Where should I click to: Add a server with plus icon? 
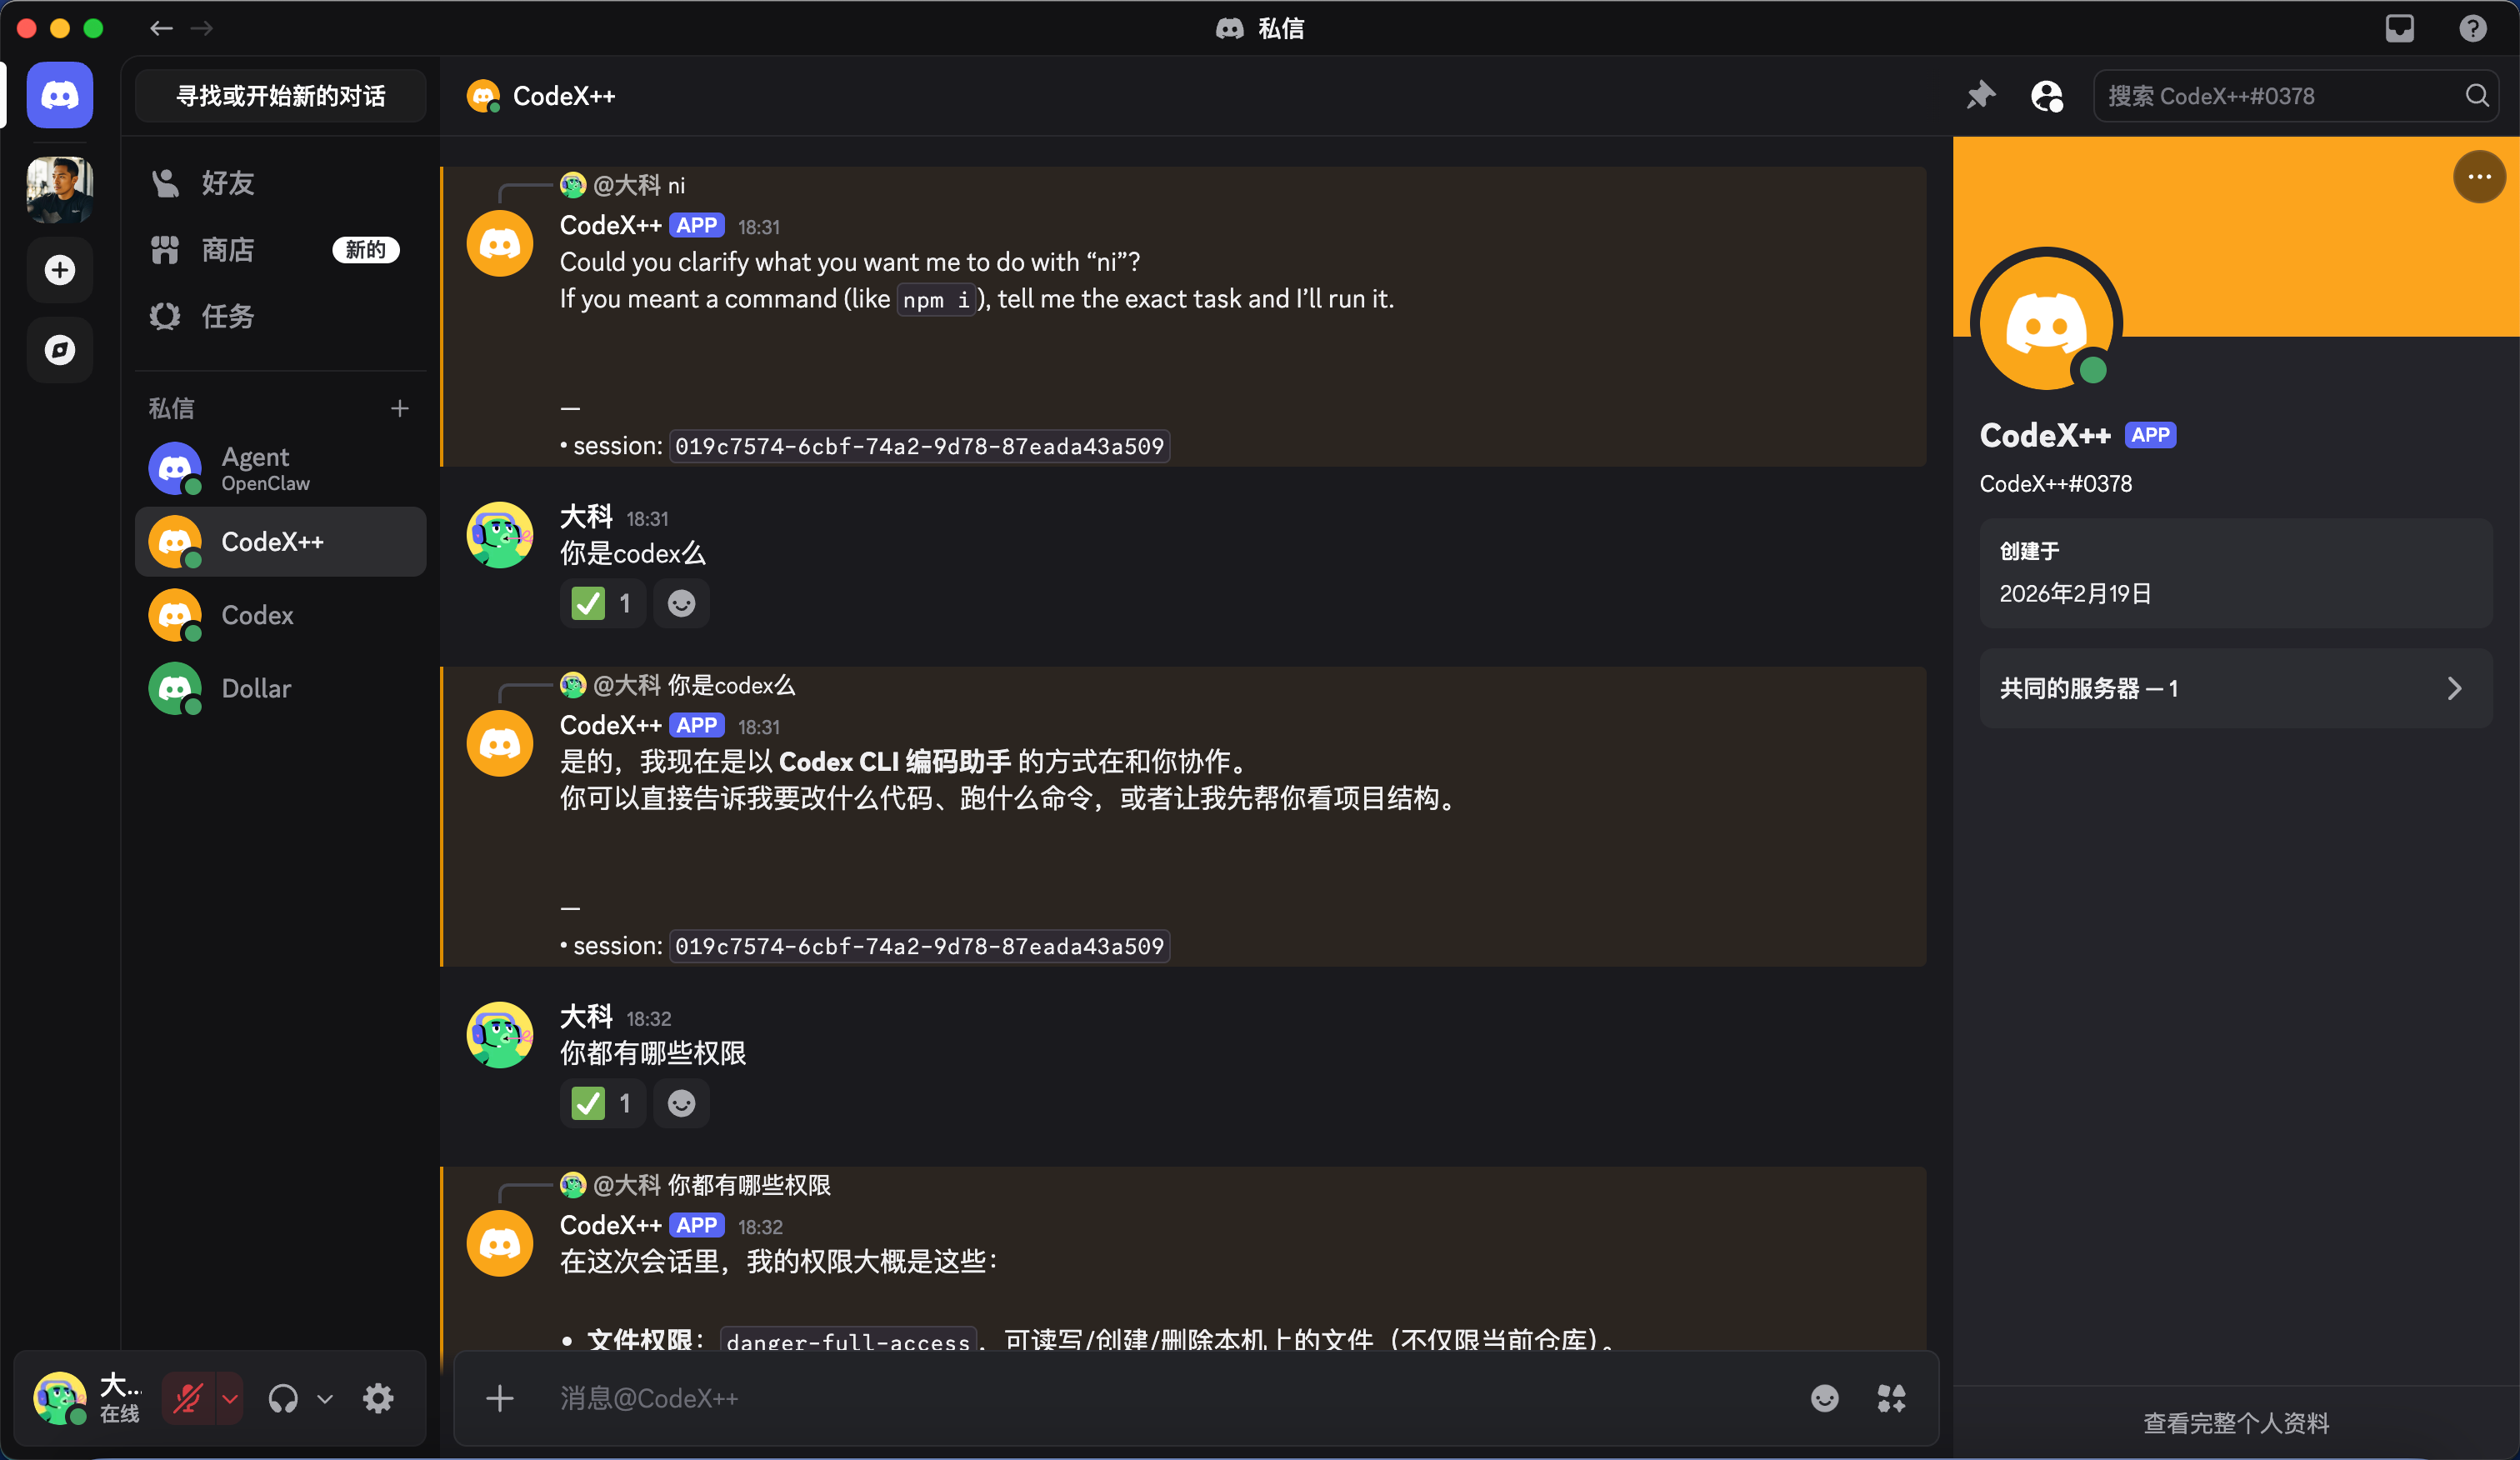click(60, 270)
